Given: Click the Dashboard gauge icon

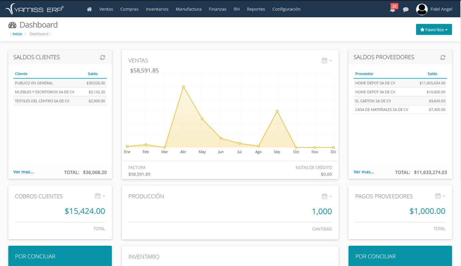Looking at the screenshot, I should point(12,25).
